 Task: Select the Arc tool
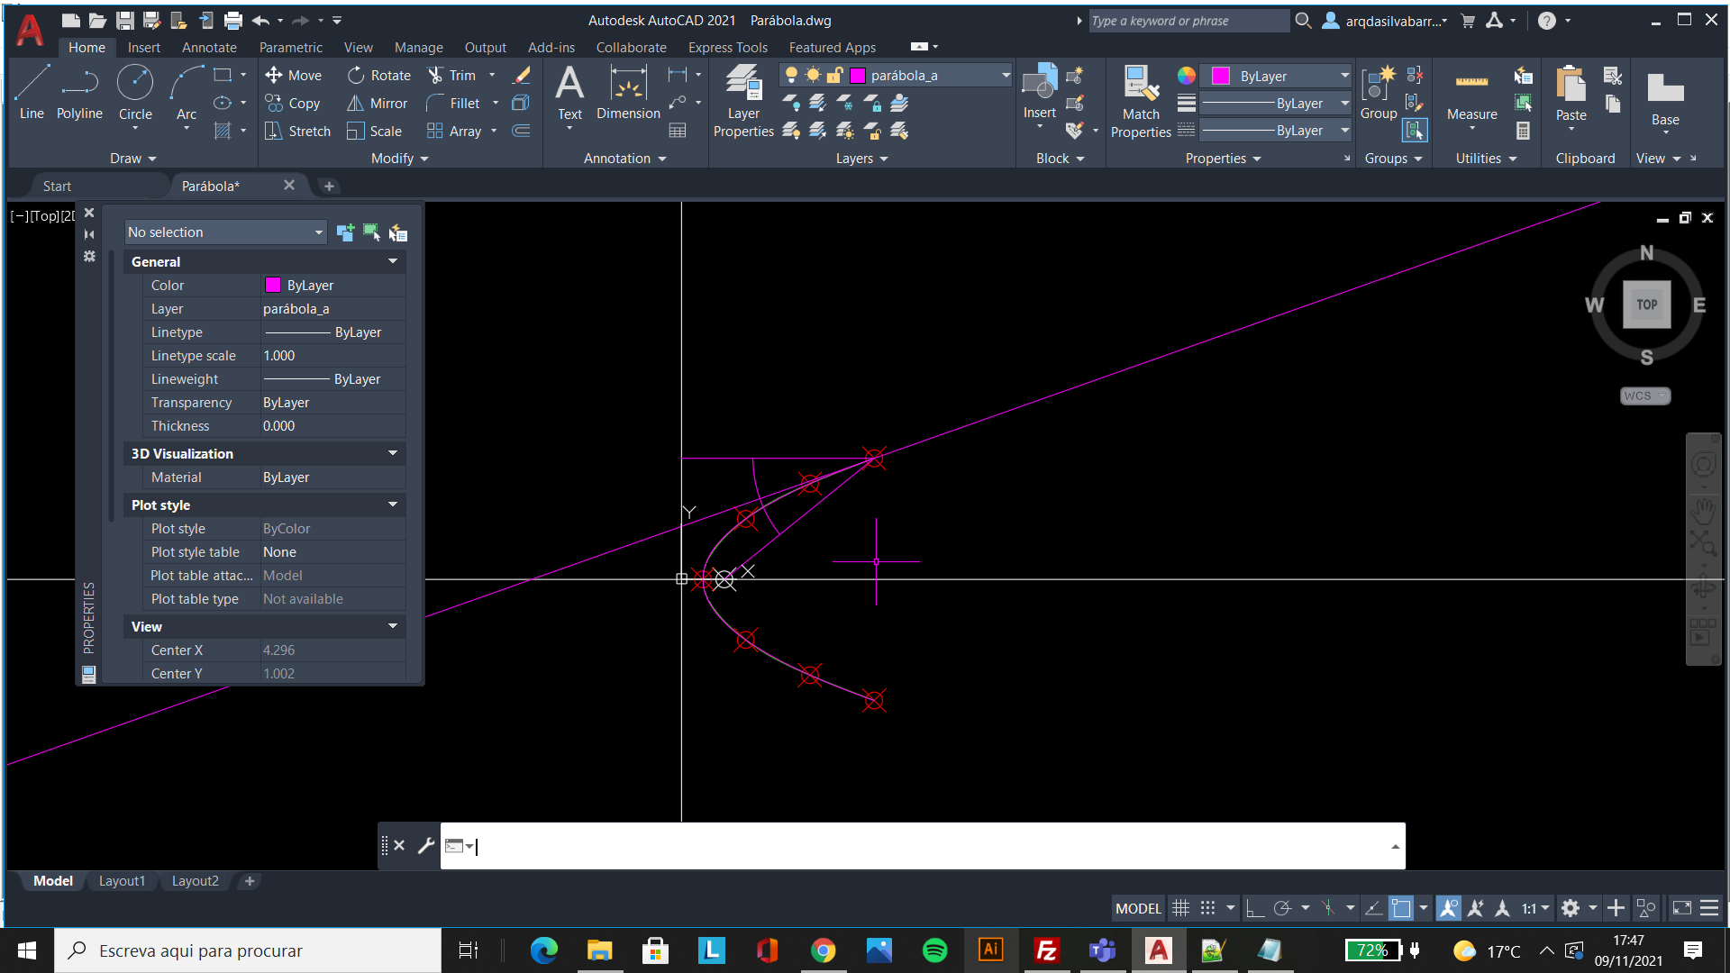coord(187,92)
